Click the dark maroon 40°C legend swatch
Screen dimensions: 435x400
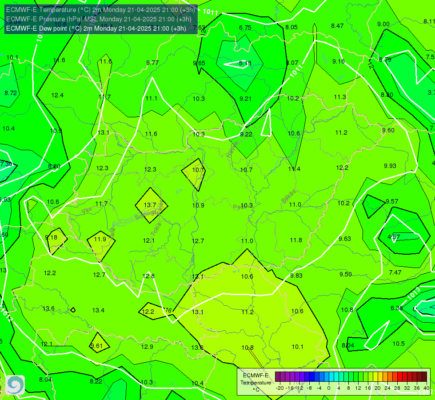pos(424,377)
